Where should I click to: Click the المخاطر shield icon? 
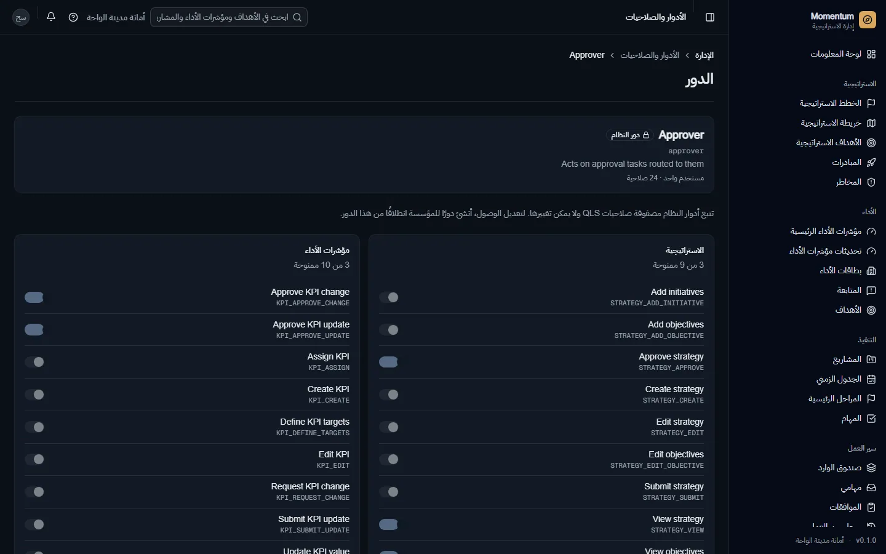coord(871,182)
